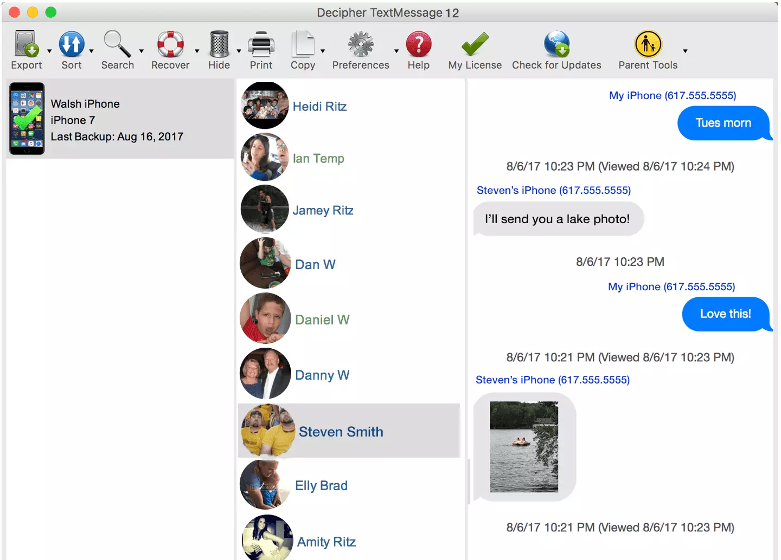This screenshot has height=560, width=781.
Task: Open the lake photo attachment
Action: 524,447
